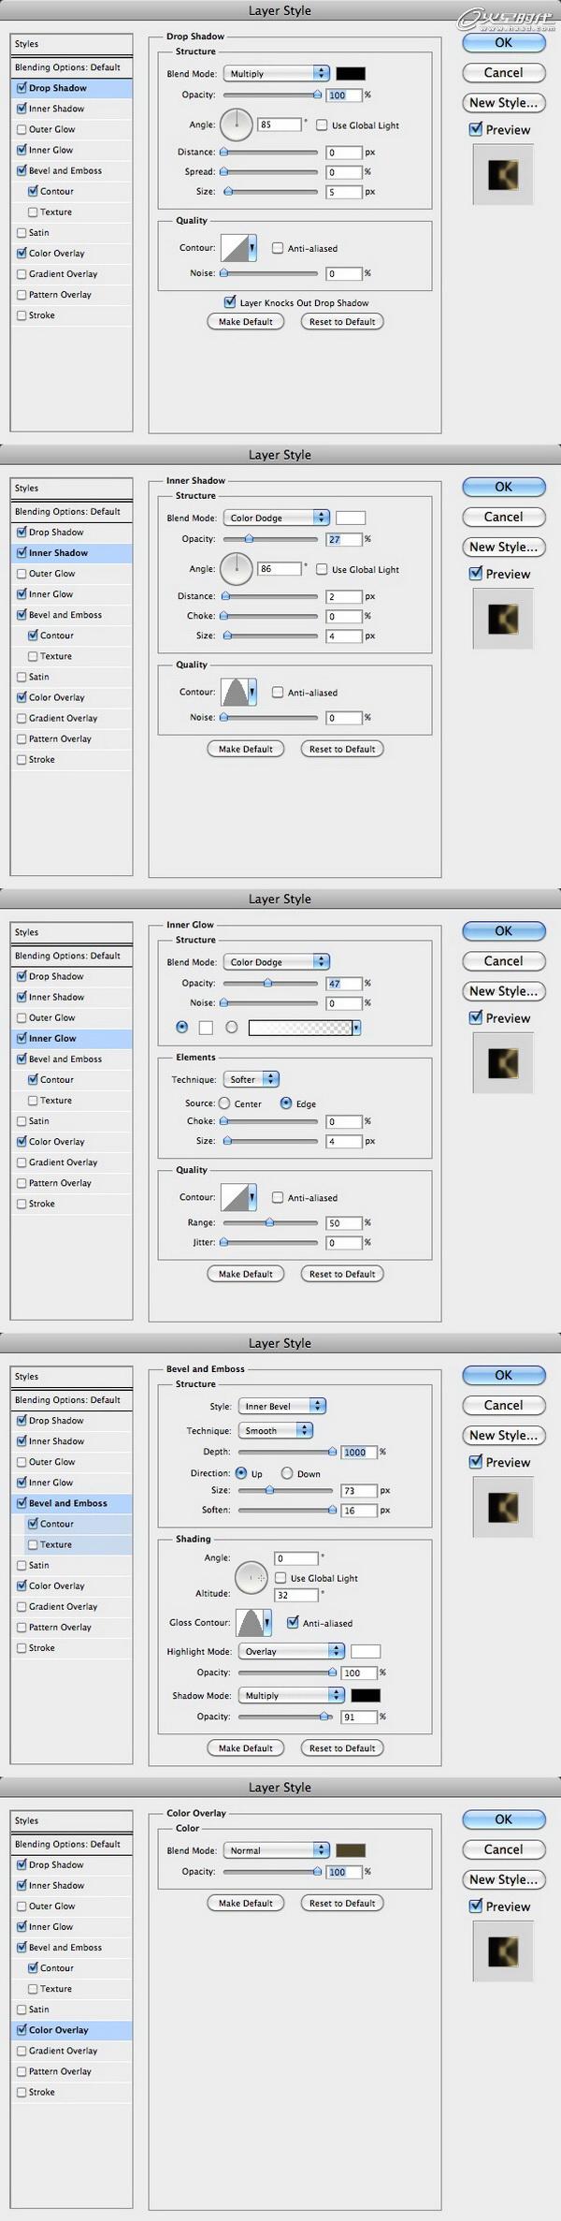Click the Inner Shadow Opacity slider
Screen dimensions: 561x2221
[269, 539]
